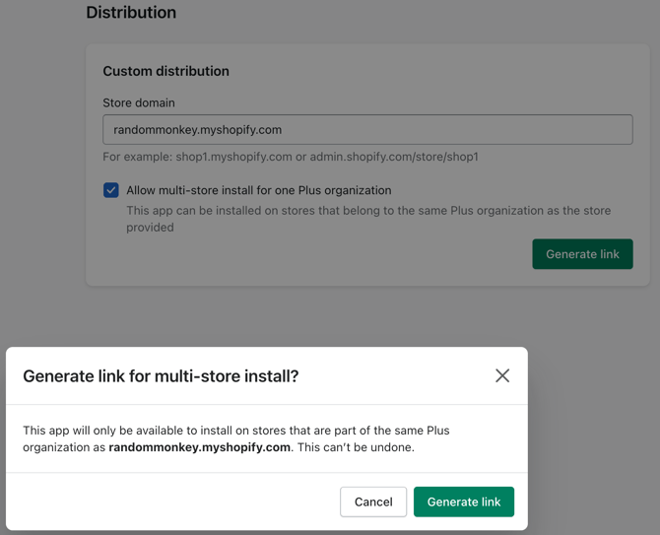The image size is (660, 535).
Task: Click the 'Allow multi-store install for one Plus organization' label
Action: 259,190
